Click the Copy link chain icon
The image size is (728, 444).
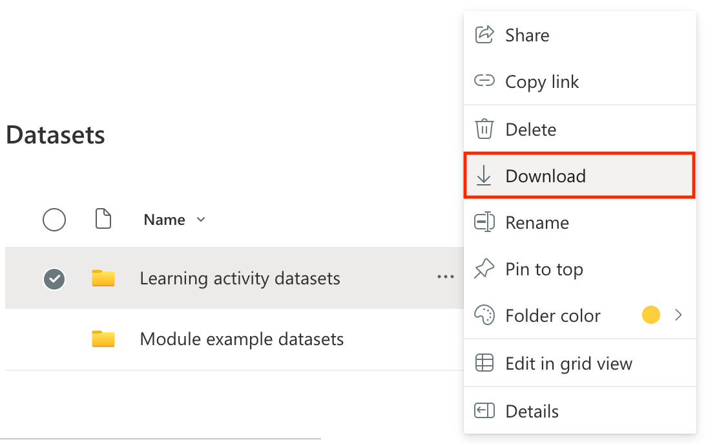click(484, 81)
